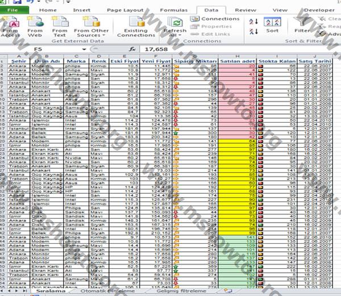Switch to the Formulas tab
Viewport: 341px width, 296px height.
point(173,10)
